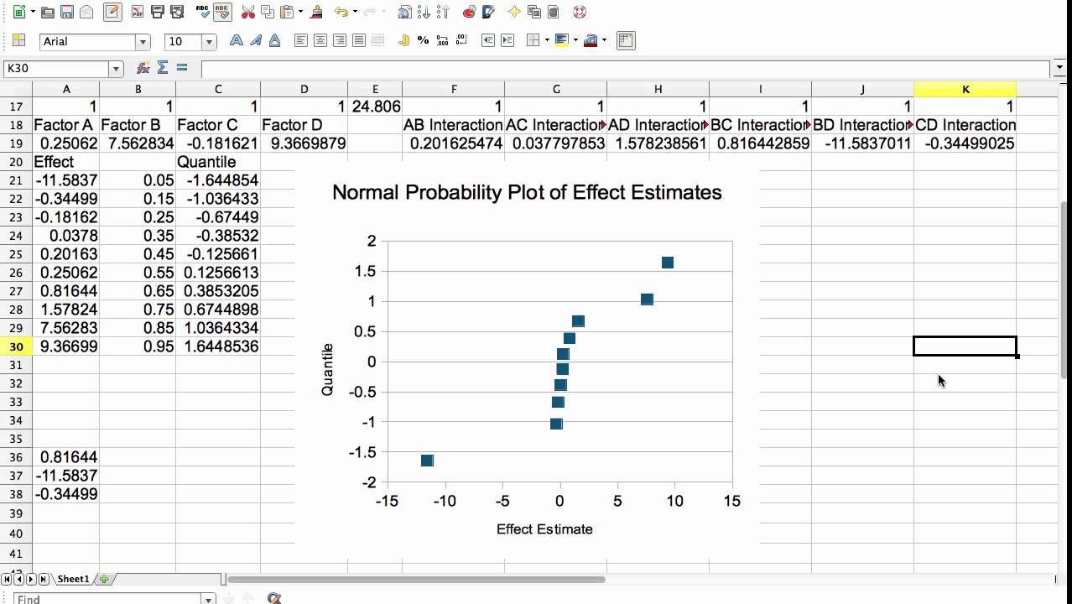Open the undo history dropdown
The image size is (1072, 604).
[355, 13]
